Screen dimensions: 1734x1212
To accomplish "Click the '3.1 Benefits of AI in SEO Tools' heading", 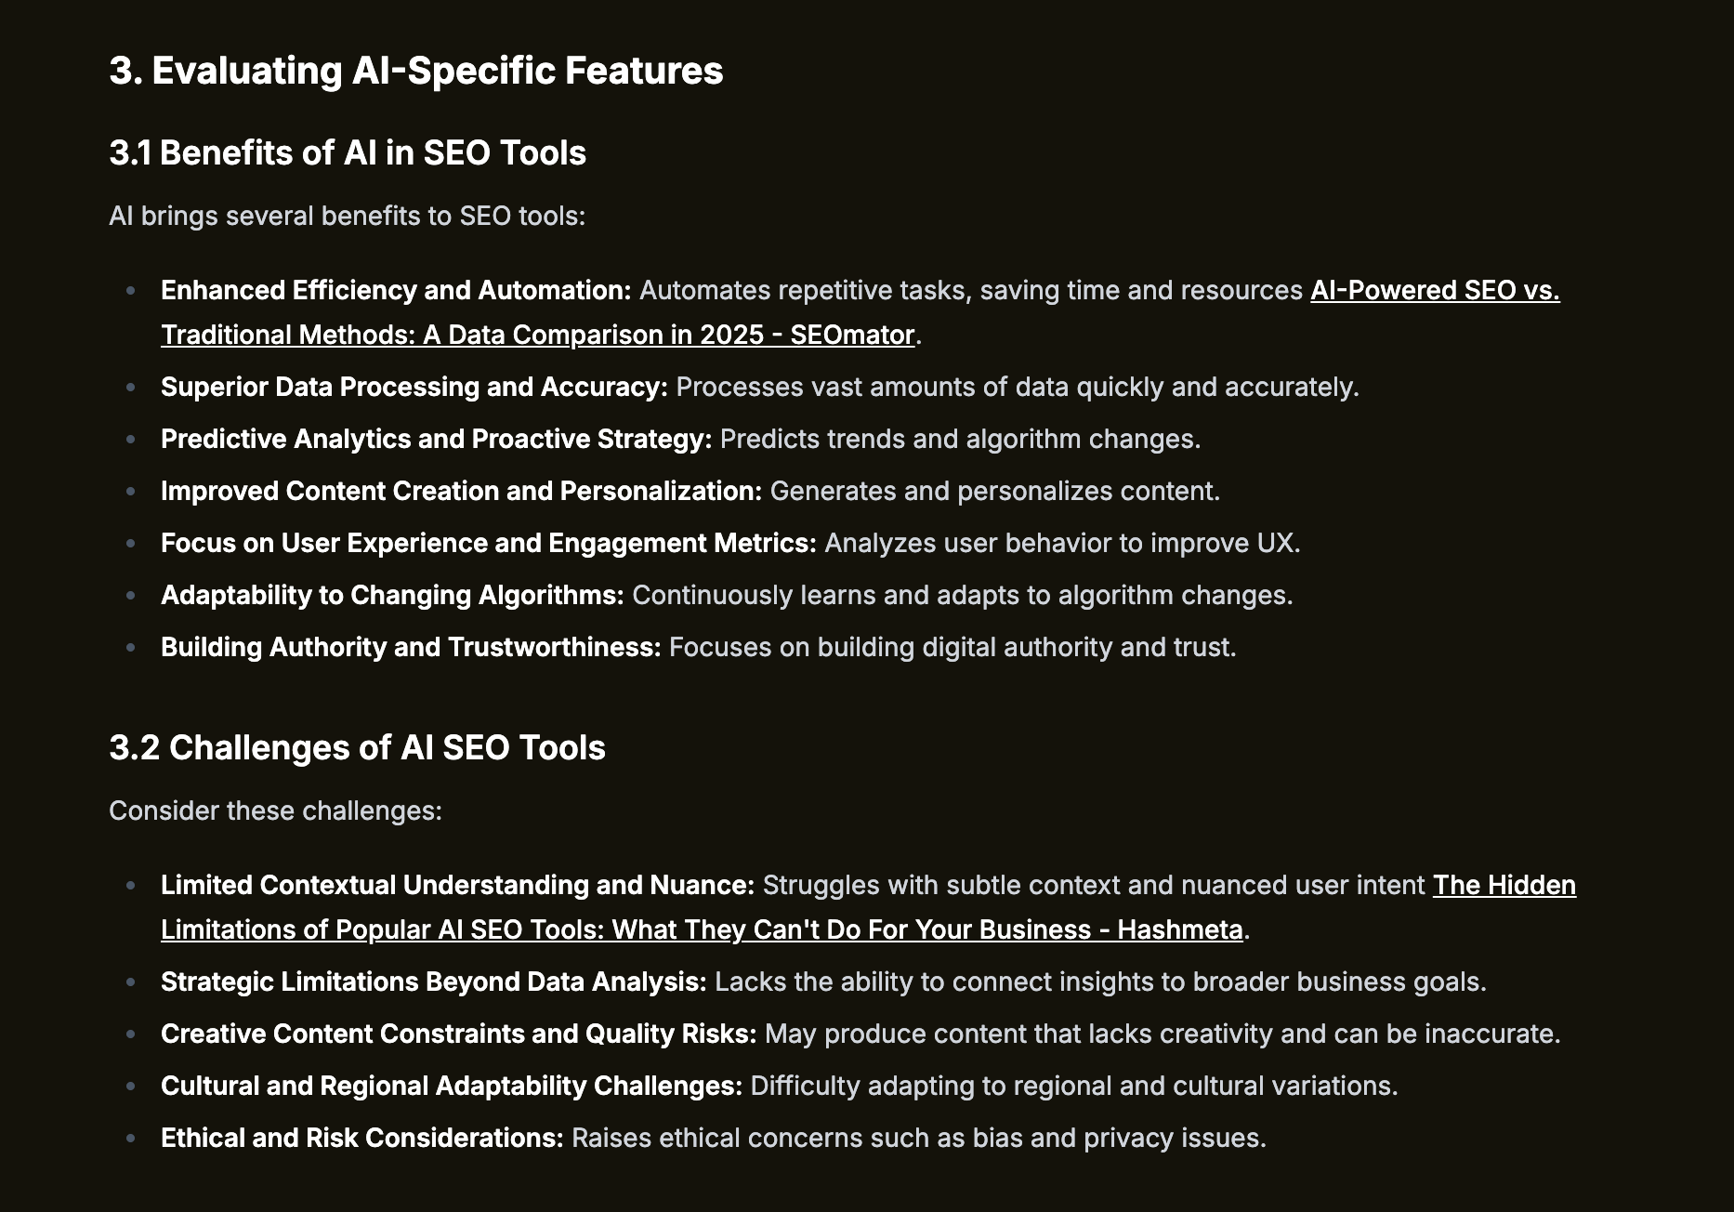I will pos(348,152).
